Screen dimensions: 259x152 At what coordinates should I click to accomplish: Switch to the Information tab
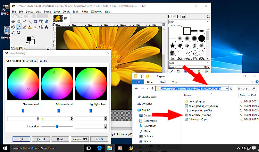(30, 61)
